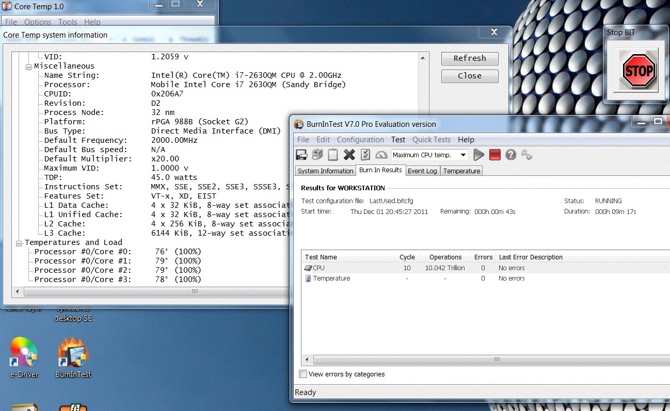The height and width of the screenshot is (411, 670).
Task: Select the CPUID 0x206A7 row
Action: point(114,94)
